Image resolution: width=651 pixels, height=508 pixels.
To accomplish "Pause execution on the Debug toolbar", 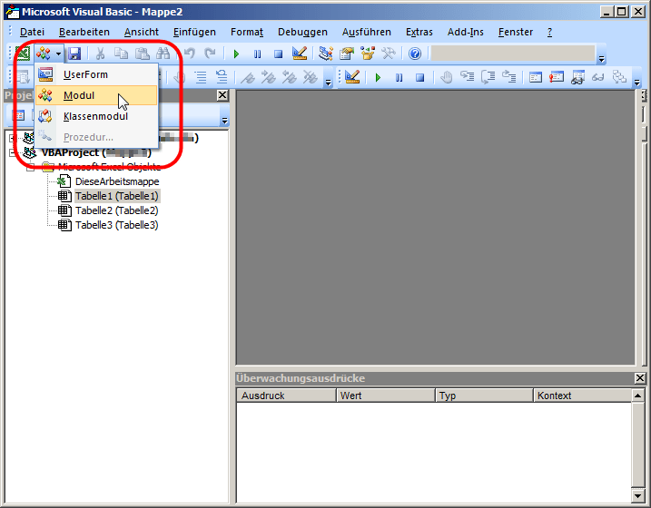I will (x=399, y=77).
